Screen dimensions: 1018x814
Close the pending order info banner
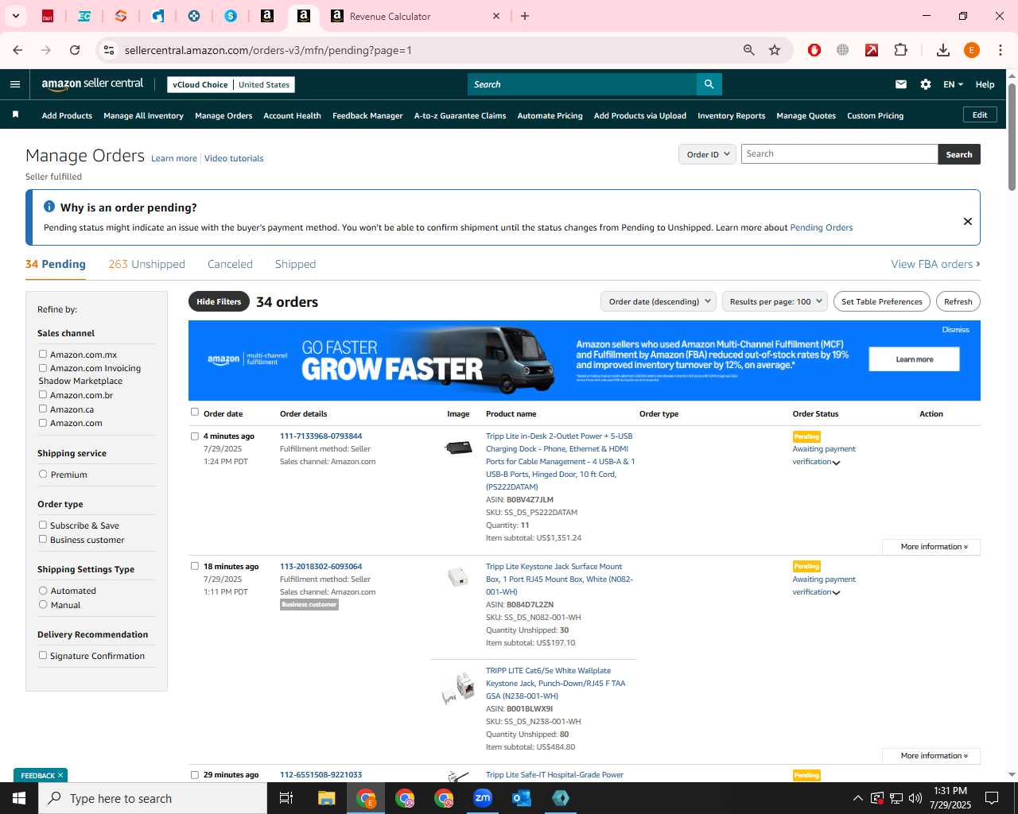tap(968, 221)
